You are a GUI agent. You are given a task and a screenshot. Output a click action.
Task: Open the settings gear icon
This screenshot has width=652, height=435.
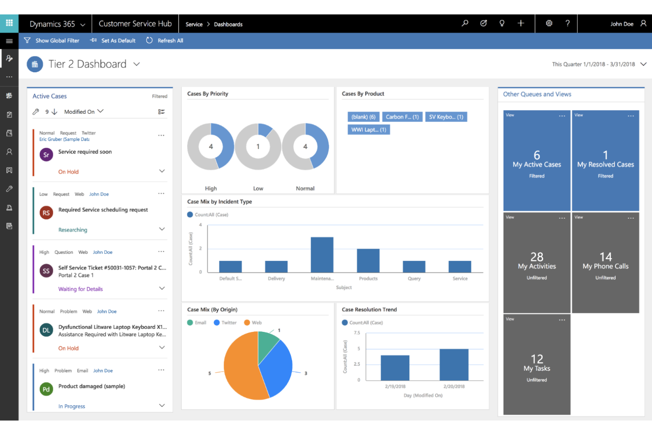point(549,23)
